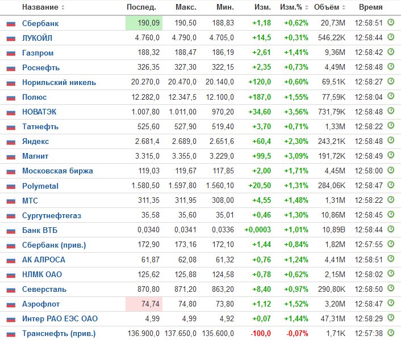Viewport: 401px width, 340px height.
Task: Open the Аэрофлот stock link
Action: click(41, 304)
